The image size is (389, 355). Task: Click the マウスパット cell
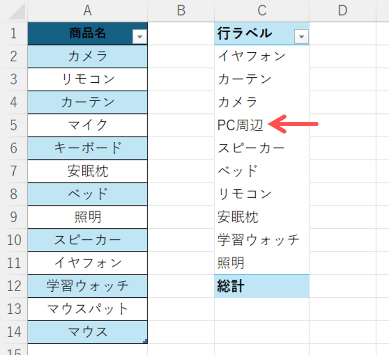(87, 309)
